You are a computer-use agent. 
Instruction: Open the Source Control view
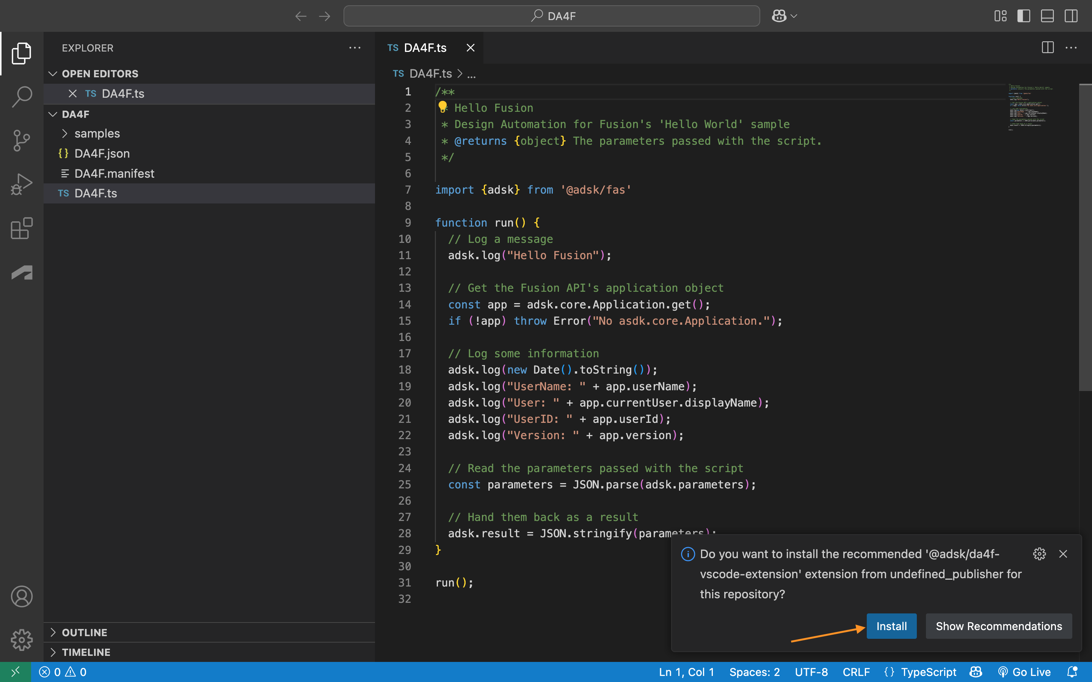[21, 140]
